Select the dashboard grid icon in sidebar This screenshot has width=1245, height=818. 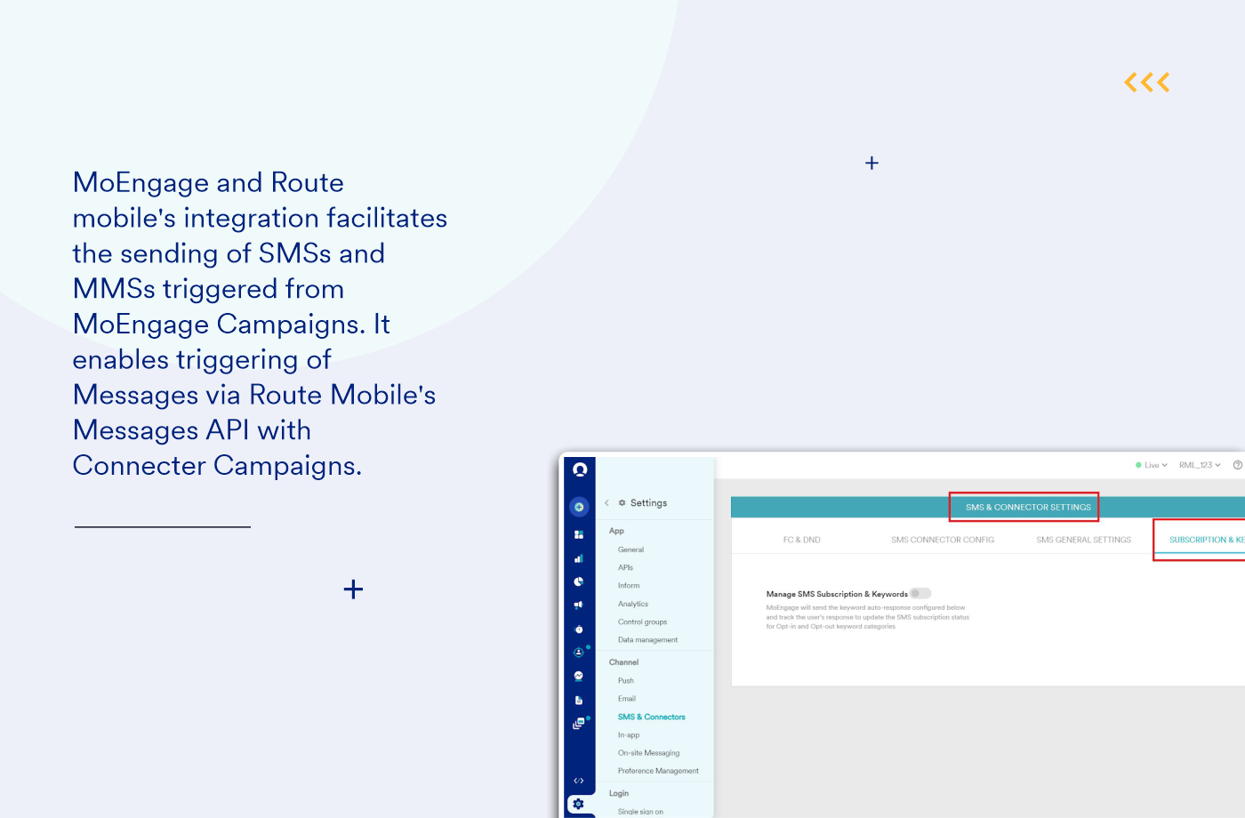point(579,535)
